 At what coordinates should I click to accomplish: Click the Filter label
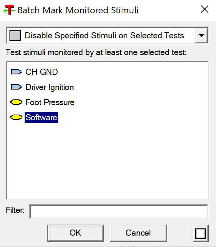coord(15,210)
